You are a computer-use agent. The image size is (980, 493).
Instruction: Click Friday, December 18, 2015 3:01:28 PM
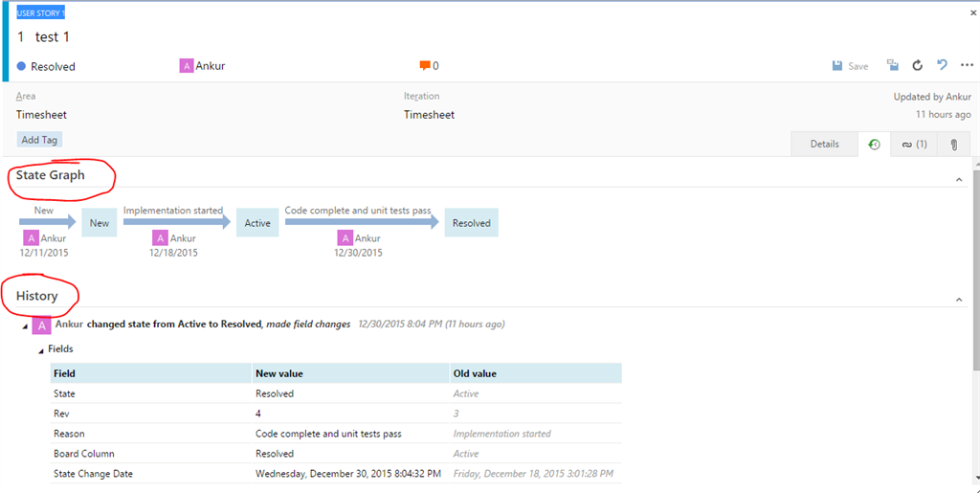[x=533, y=474]
